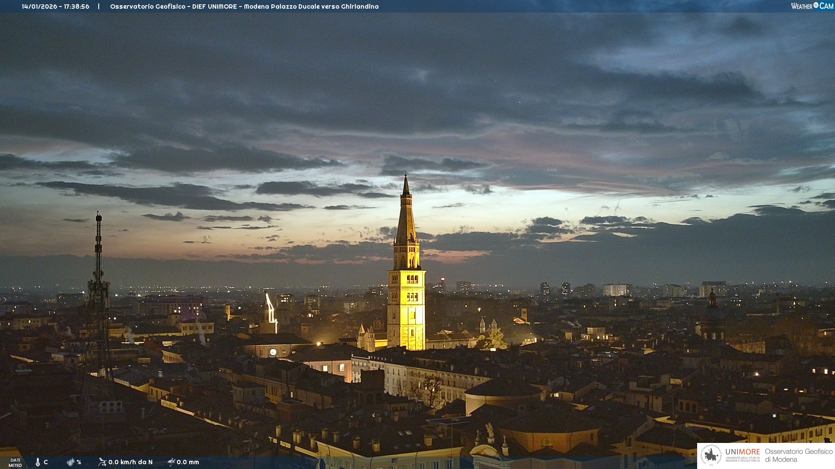Click the UNIMORE text in bottom logo
This screenshot has height=469, width=835.
(x=742, y=452)
